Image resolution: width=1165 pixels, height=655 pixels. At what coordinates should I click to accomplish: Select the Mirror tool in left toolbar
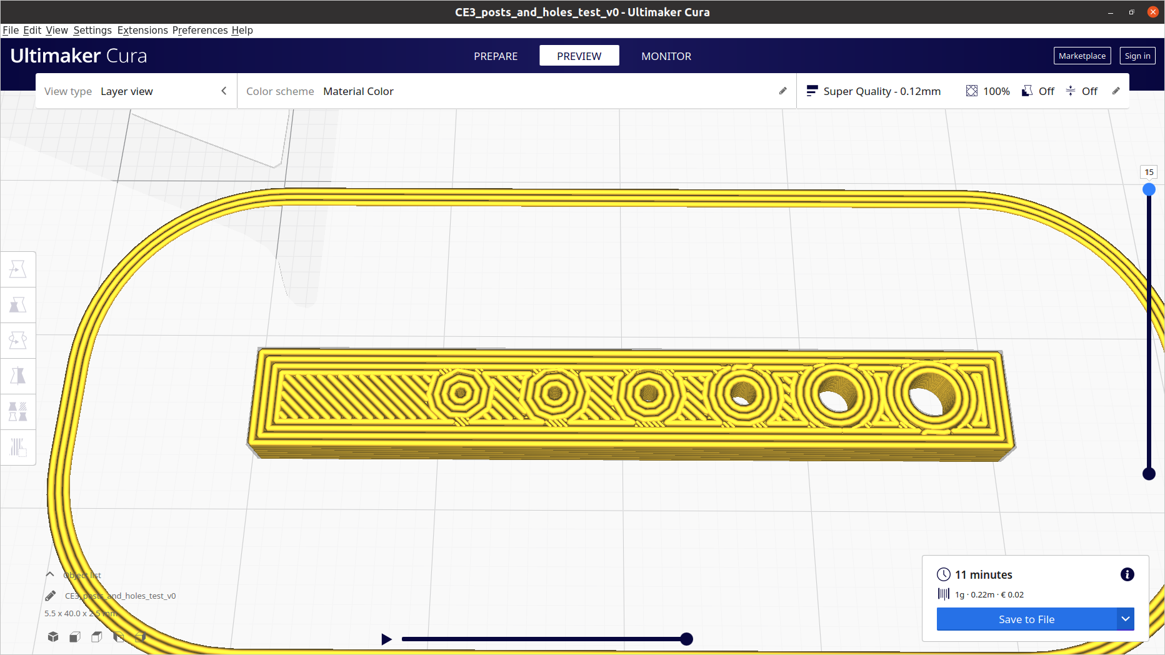(17, 376)
